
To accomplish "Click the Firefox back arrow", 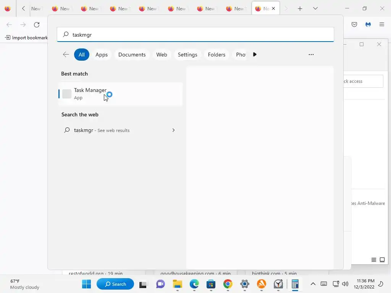I will tap(9, 24).
